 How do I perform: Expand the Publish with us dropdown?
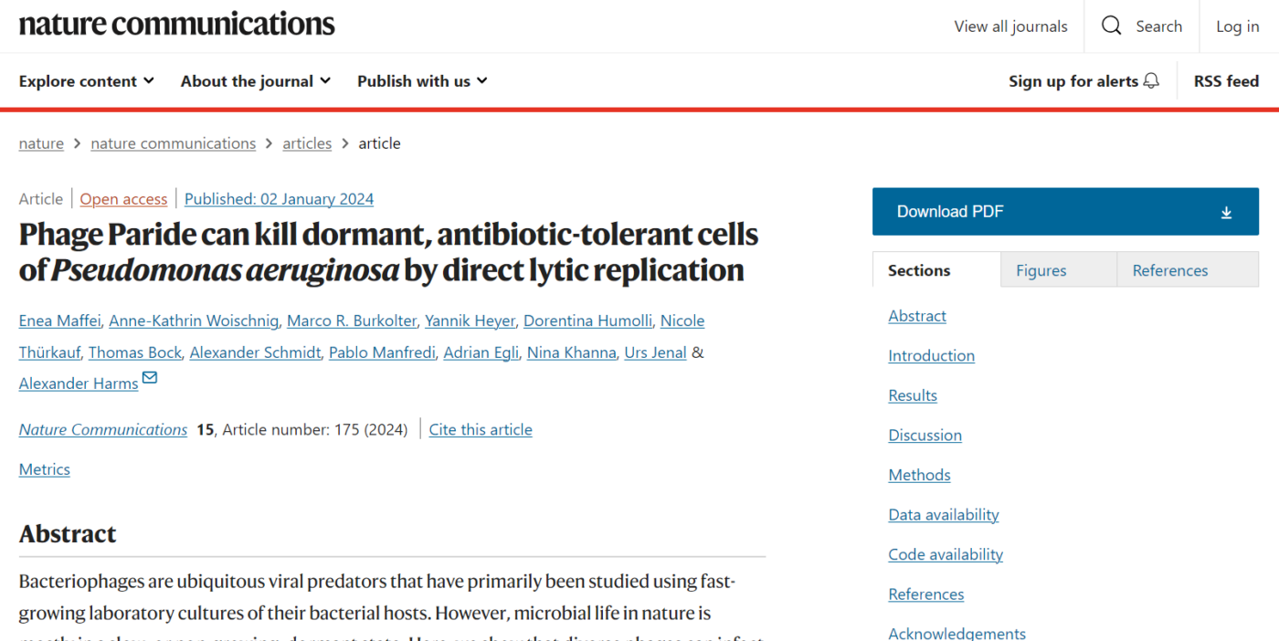click(421, 80)
